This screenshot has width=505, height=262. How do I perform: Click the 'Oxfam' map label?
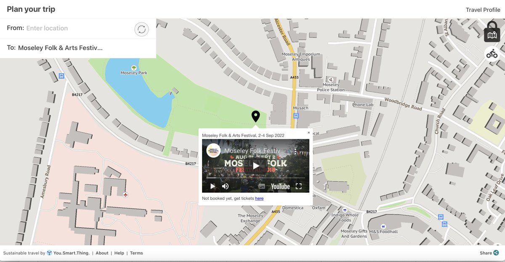[x=319, y=208]
